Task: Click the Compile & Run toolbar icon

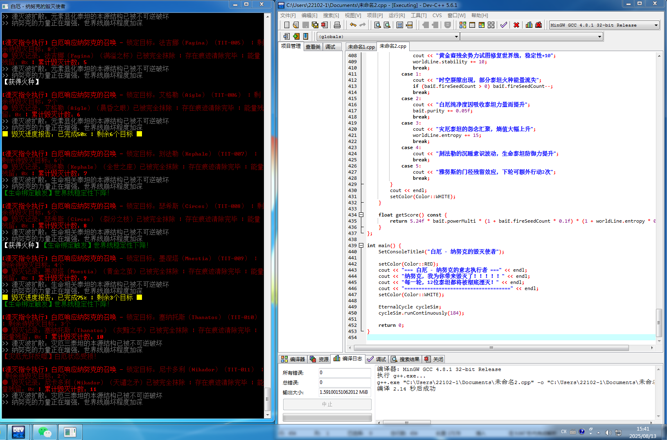Action: click(482, 25)
